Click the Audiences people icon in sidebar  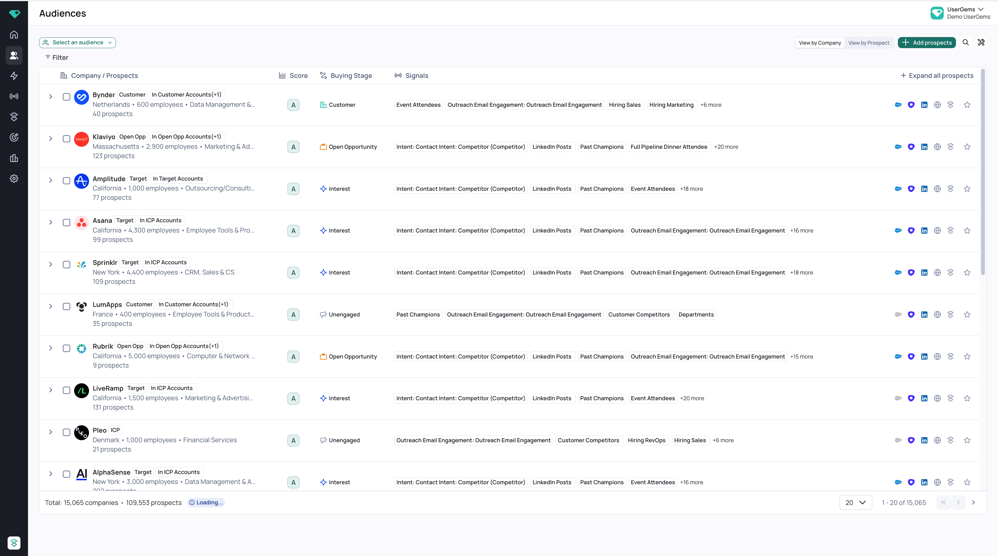point(14,55)
